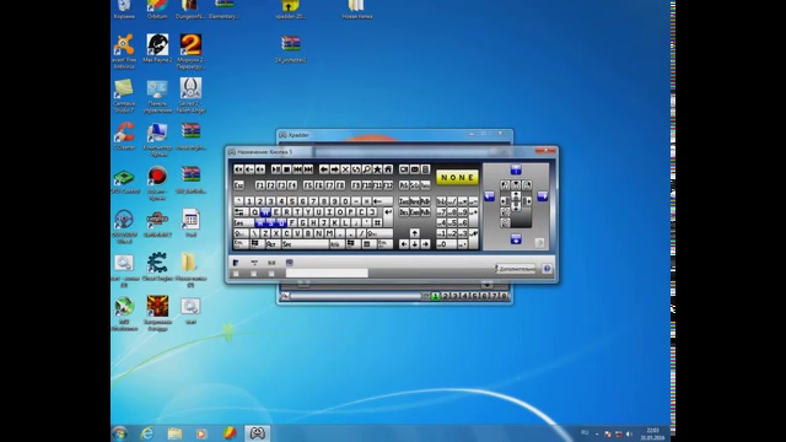This screenshot has width=786, height=442.
Task: Select the calculator launch key icon
Action: [x=426, y=169]
